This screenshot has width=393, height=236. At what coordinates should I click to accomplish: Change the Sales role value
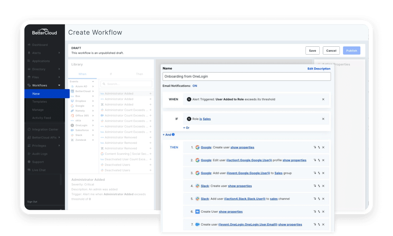pos(206,119)
